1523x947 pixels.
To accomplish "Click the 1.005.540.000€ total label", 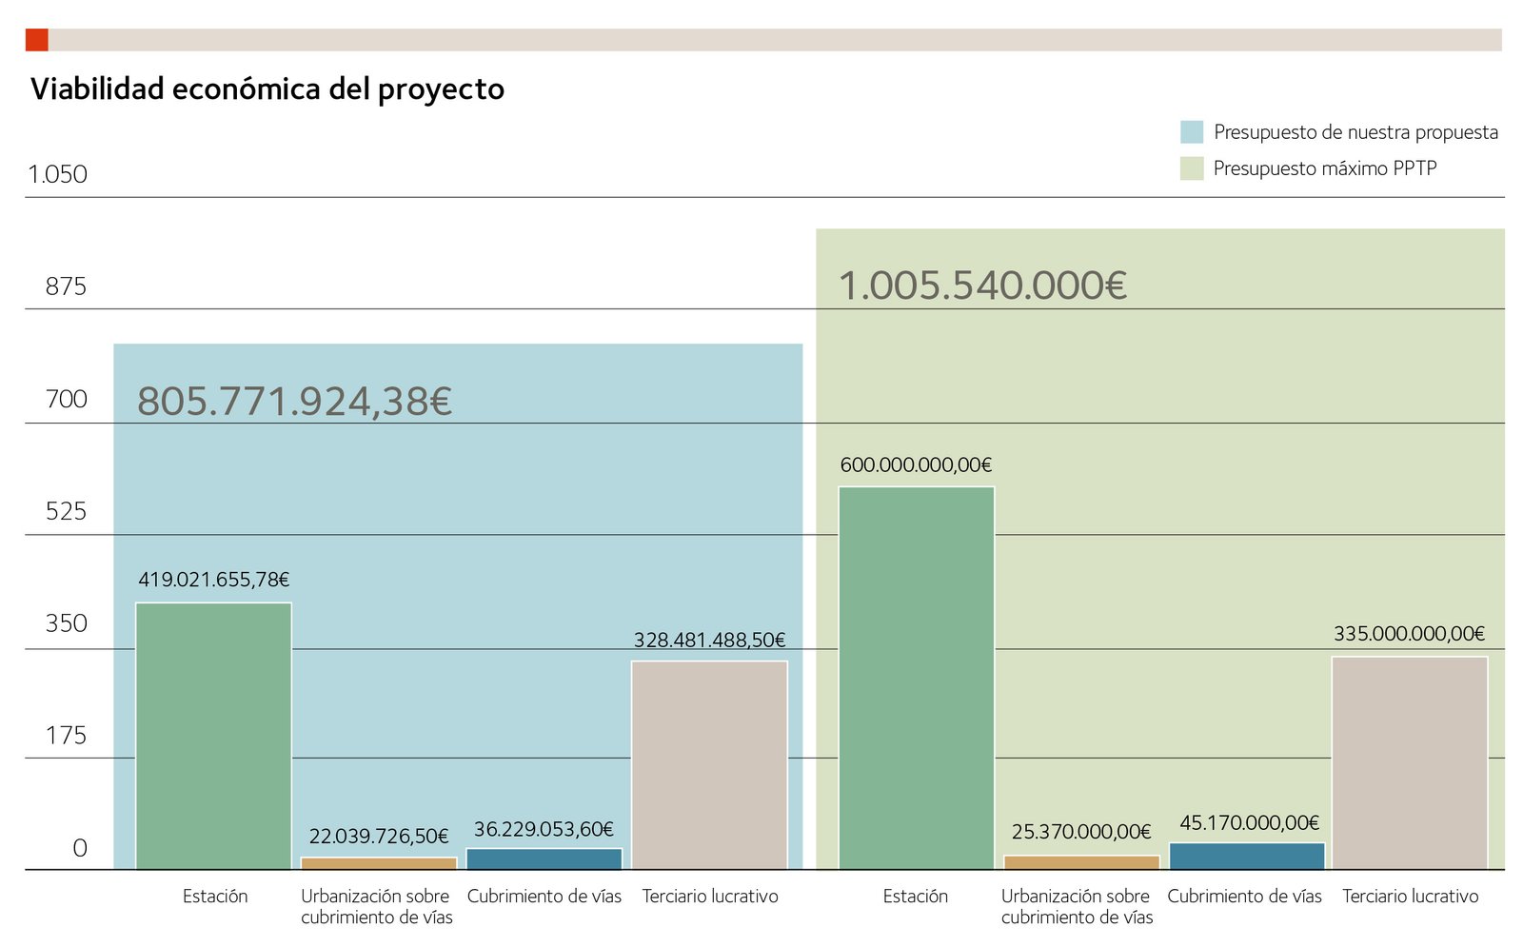I will click(982, 286).
